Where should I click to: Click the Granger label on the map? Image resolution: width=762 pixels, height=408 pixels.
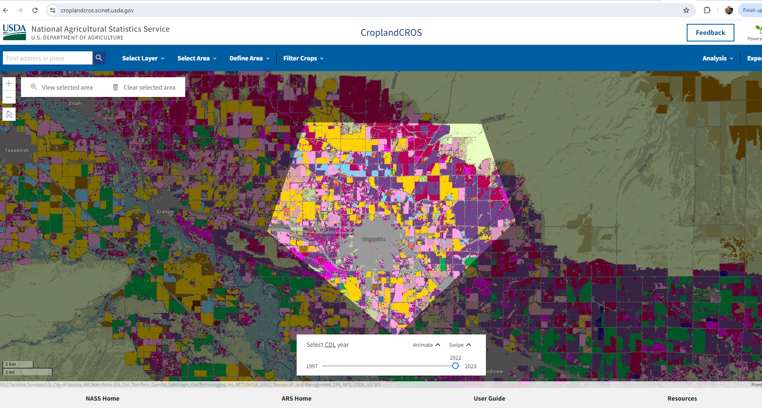coord(165,212)
